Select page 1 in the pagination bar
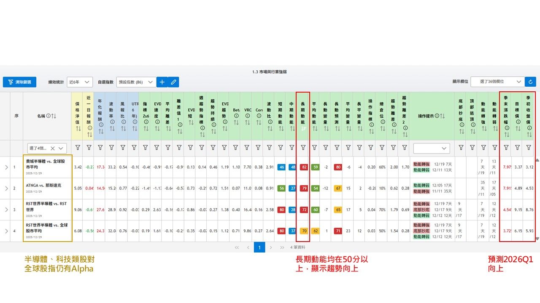The width and height of the screenshot is (540, 303). coord(259,248)
